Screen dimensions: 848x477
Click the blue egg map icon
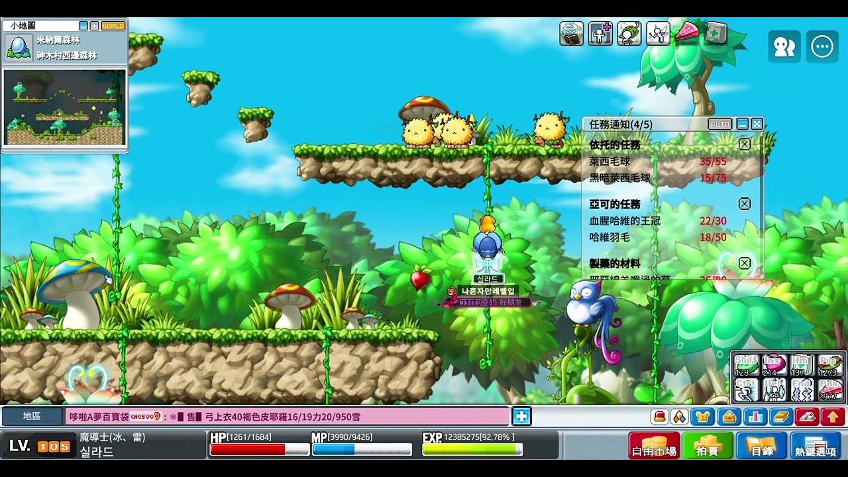pos(18,48)
